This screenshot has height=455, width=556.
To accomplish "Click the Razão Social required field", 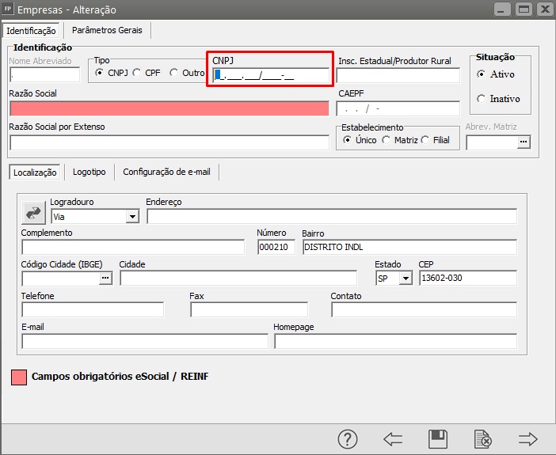I will click(x=169, y=108).
